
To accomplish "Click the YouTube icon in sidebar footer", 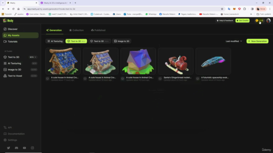I will click(x=24, y=148).
